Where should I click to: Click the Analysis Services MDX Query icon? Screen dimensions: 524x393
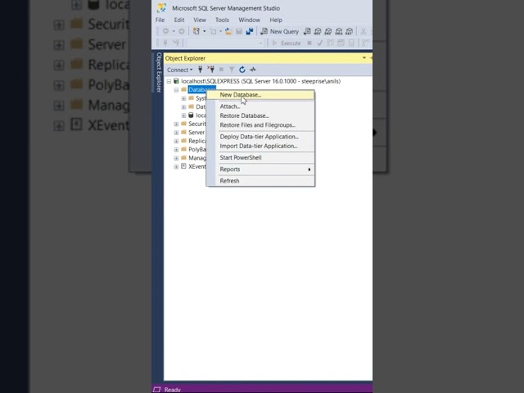coord(318,31)
